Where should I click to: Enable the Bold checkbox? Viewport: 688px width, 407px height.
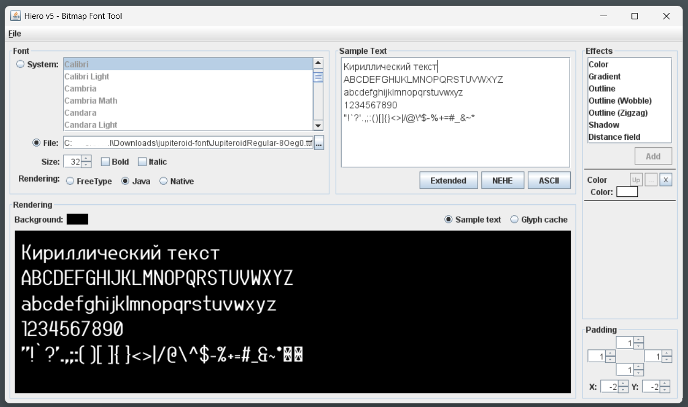(x=105, y=162)
